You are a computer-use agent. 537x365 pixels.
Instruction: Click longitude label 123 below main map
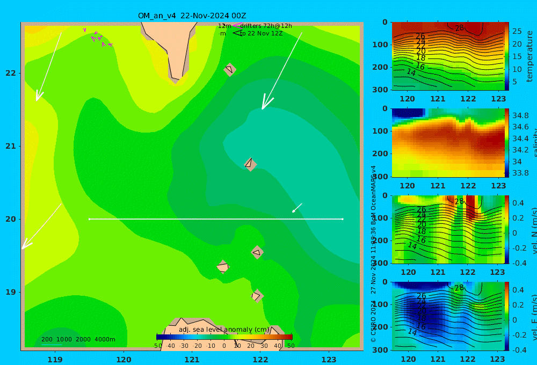point(329,360)
